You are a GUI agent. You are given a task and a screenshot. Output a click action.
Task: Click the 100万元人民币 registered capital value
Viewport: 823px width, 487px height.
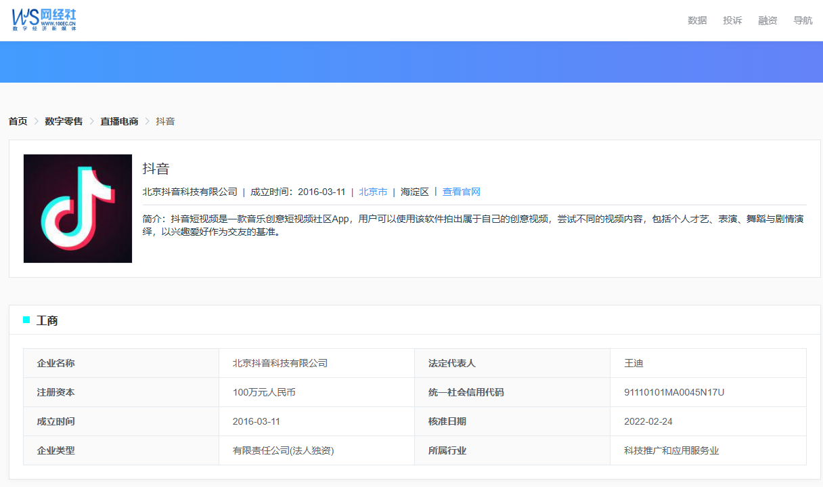click(264, 392)
